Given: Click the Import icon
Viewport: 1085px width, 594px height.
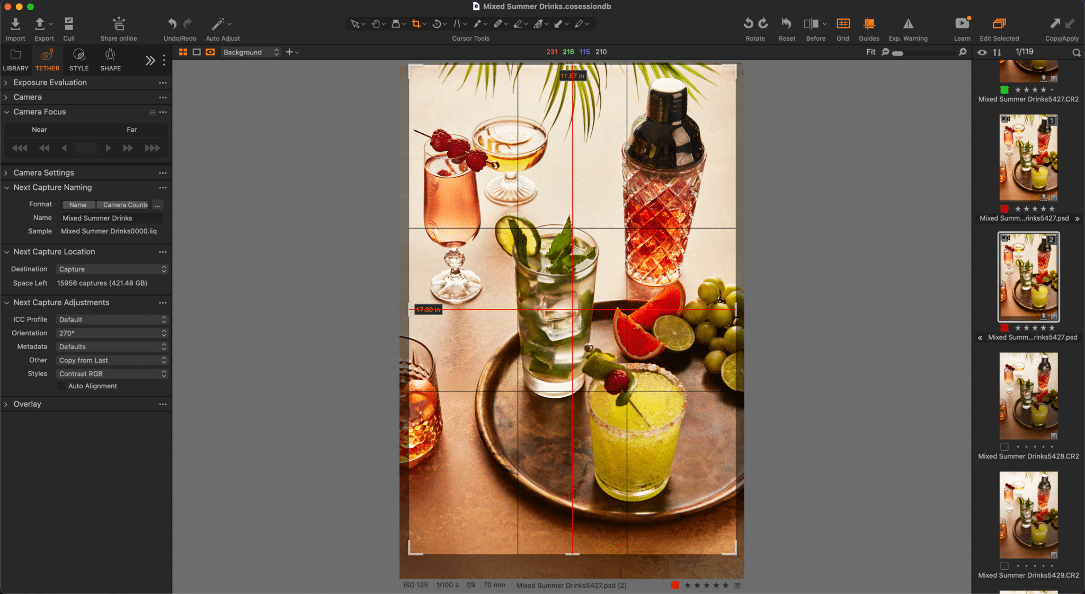Looking at the screenshot, I should click(15, 24).
